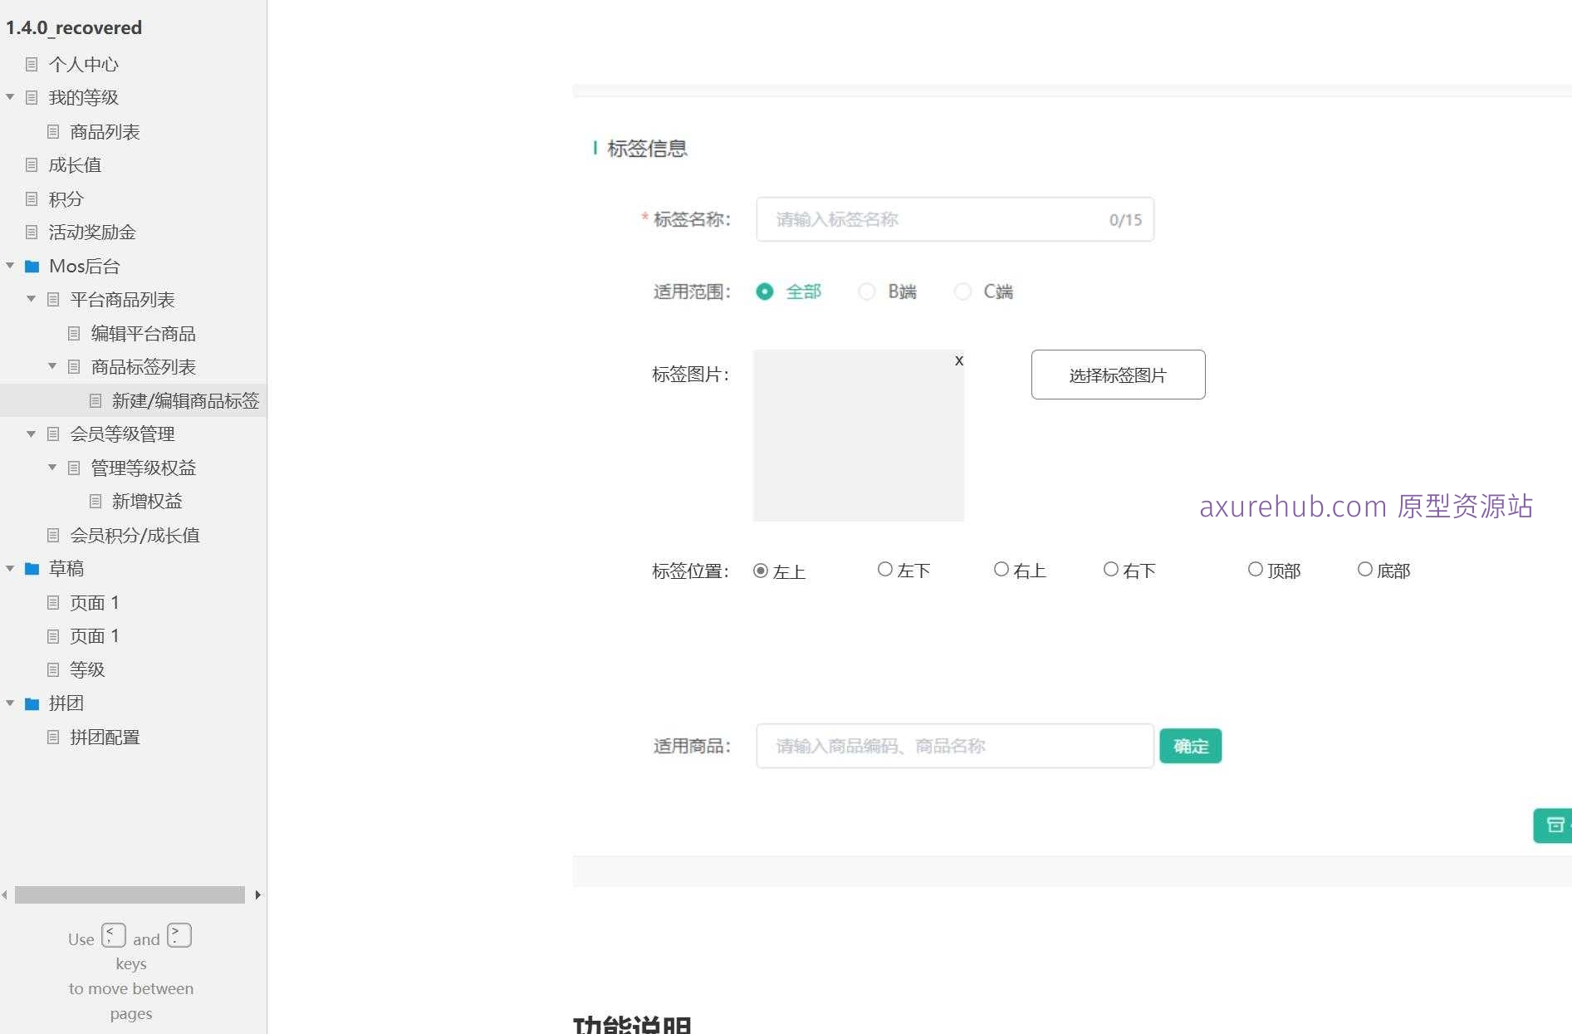The image size is (1572, 1034).
Task: Switch to the 会员积分/成长值 page
Action: click(135, 536)
